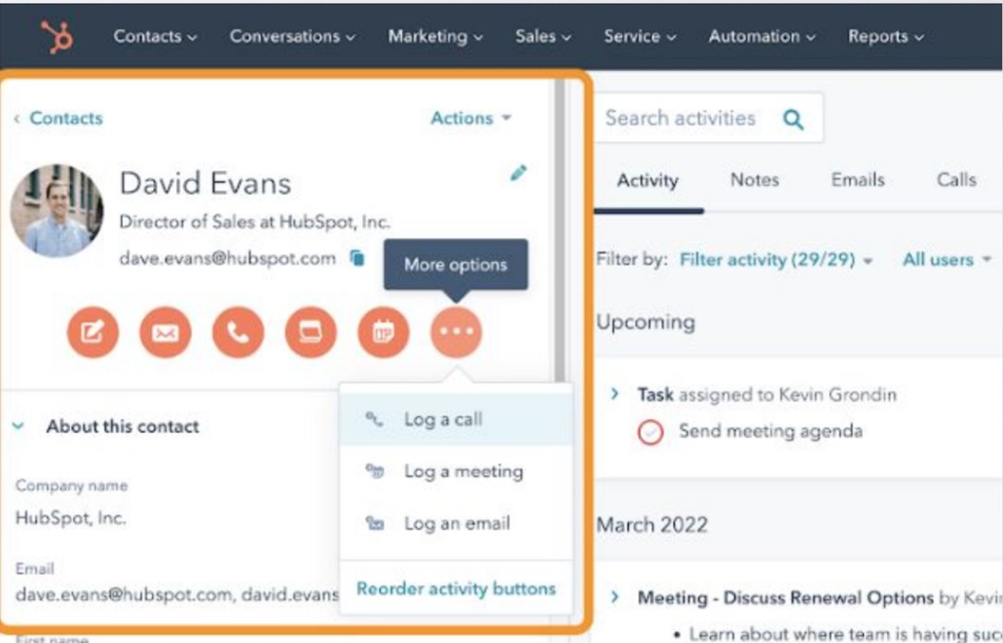Switch to the Notes tab
Viewport: 1003px width, 643px height.
[755, 180]
